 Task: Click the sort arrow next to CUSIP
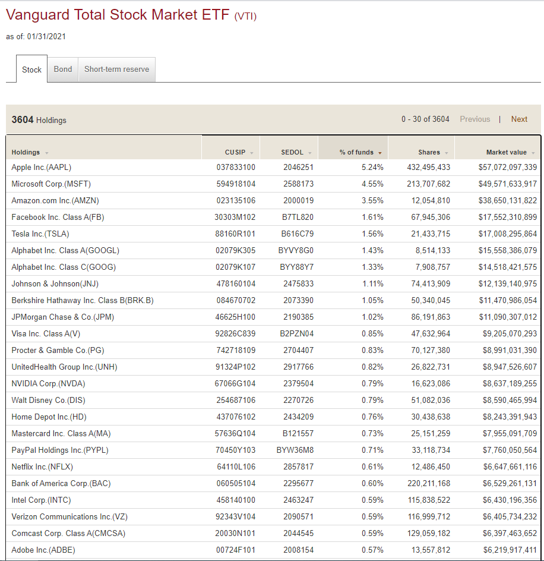point(252,153)
